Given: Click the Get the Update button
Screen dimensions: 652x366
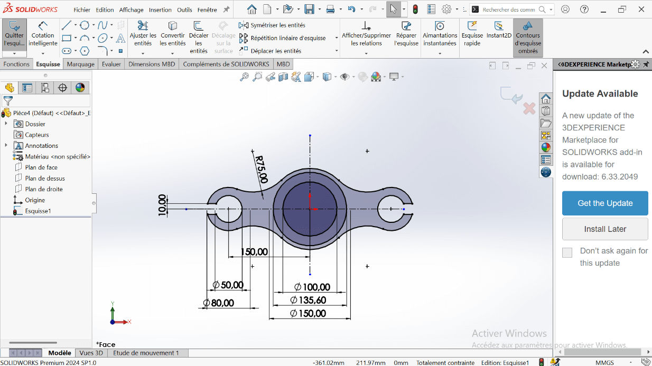Looking at the screenshot, I should tap(605, 203).
